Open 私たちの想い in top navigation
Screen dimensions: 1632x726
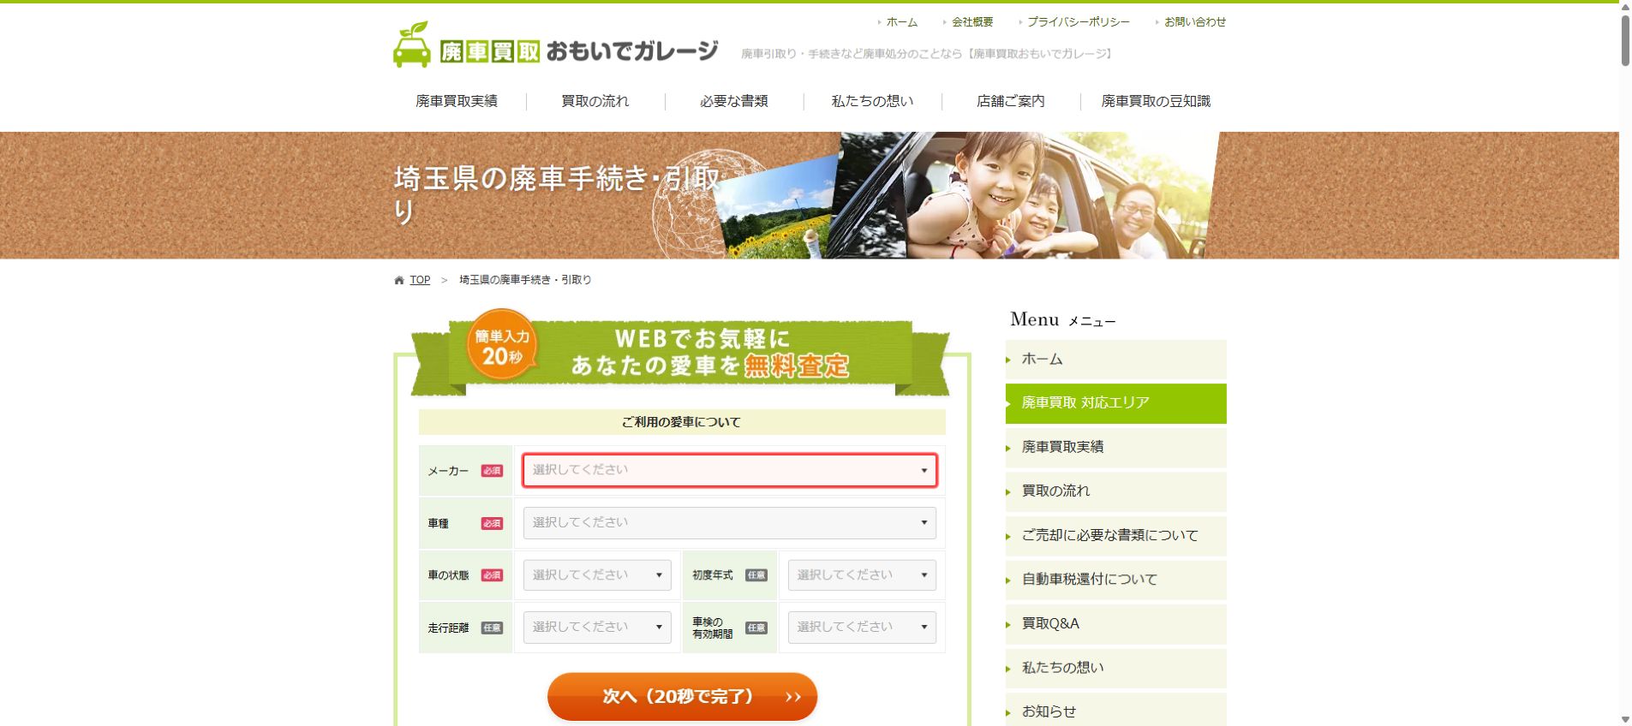point(872,101)
